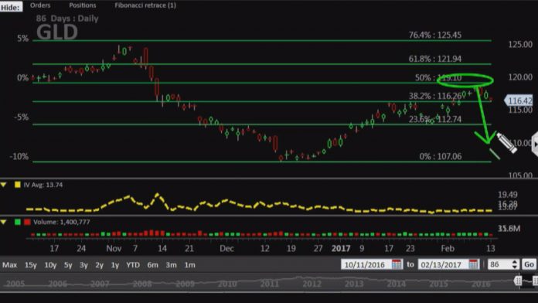Image resolution: width=538 pixels, height=303 pixels.
Task: Click the 2017 date axis label
Action: pos(341,248)
